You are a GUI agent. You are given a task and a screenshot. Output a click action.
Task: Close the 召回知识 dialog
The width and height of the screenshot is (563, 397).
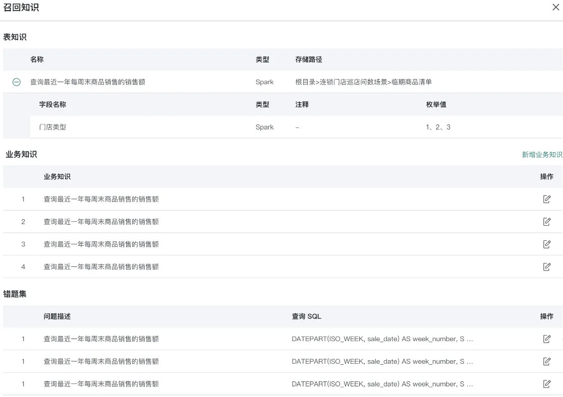click(x=555, y=8)
